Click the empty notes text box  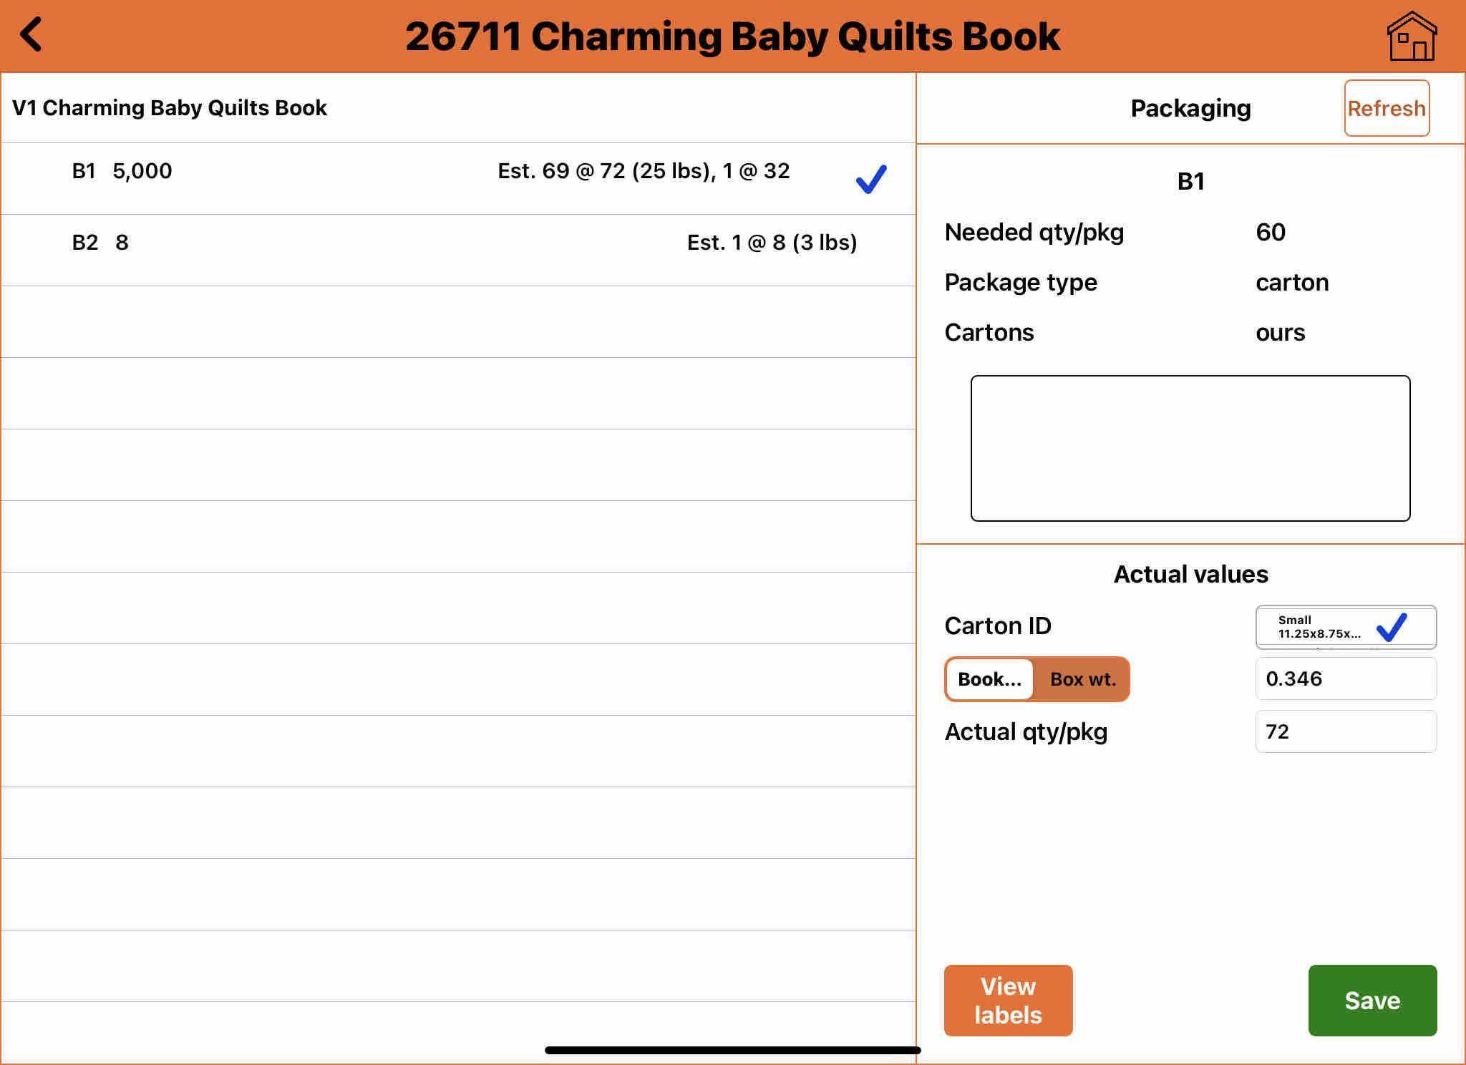[x=1190, y=448]
